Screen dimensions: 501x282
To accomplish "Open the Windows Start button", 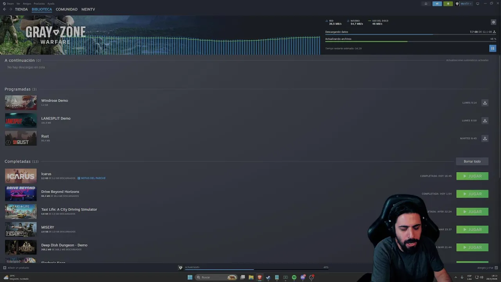I will 190,277.
